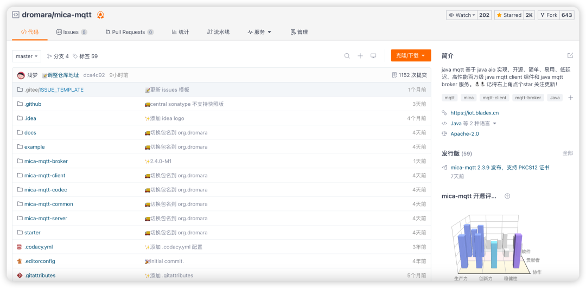586x288 pixels.
Task: Open the mica-mqtt-codec folder
Action: tap(46, 190)
